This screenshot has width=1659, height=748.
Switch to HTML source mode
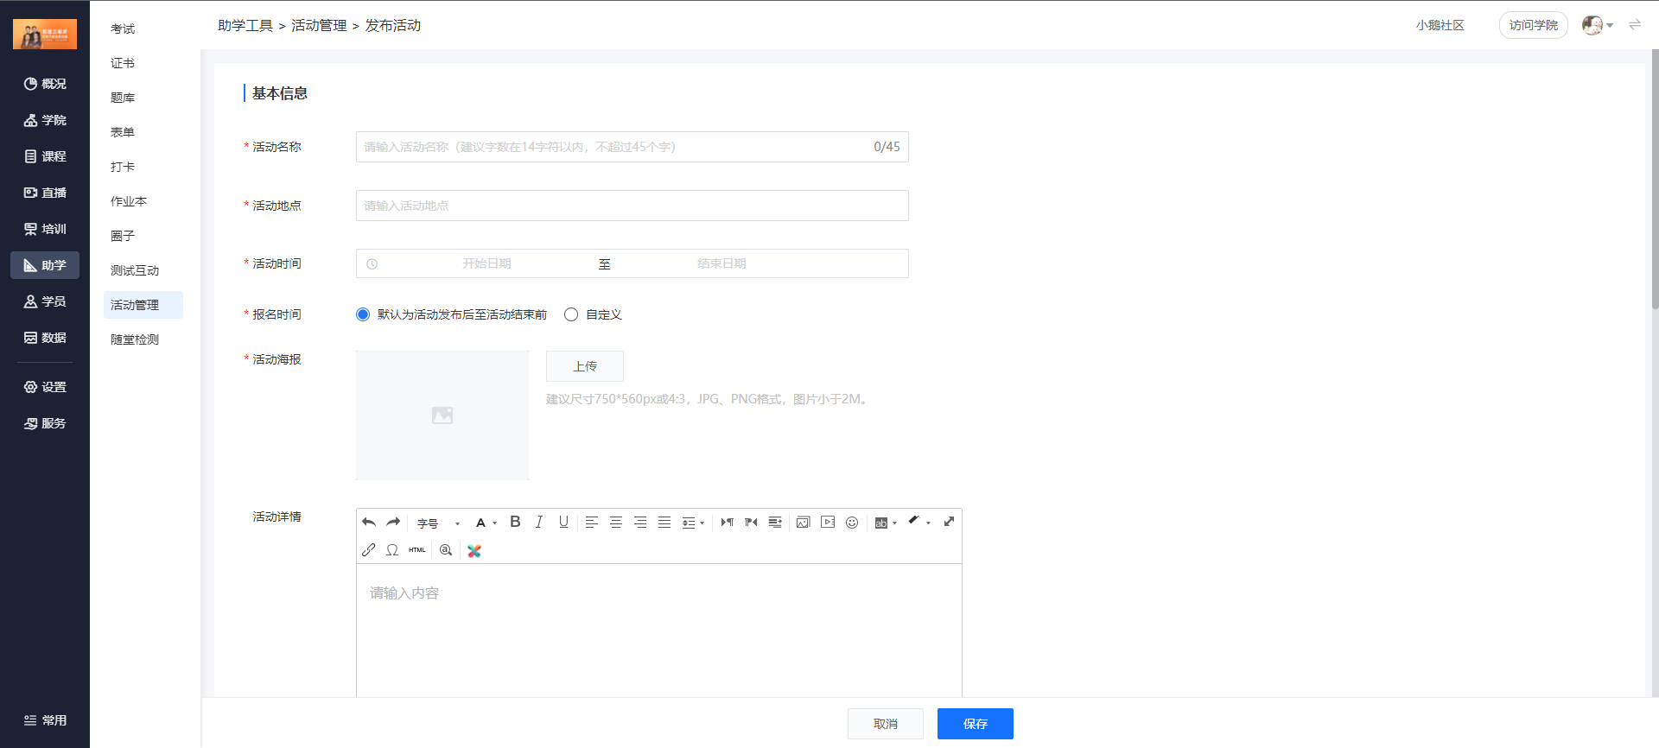tap(417, 550)
